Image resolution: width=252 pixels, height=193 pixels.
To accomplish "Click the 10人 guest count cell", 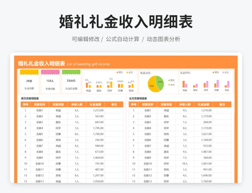I will [x=185, y=164].
